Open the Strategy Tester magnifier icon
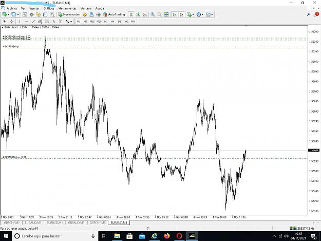 pos(52,14)
